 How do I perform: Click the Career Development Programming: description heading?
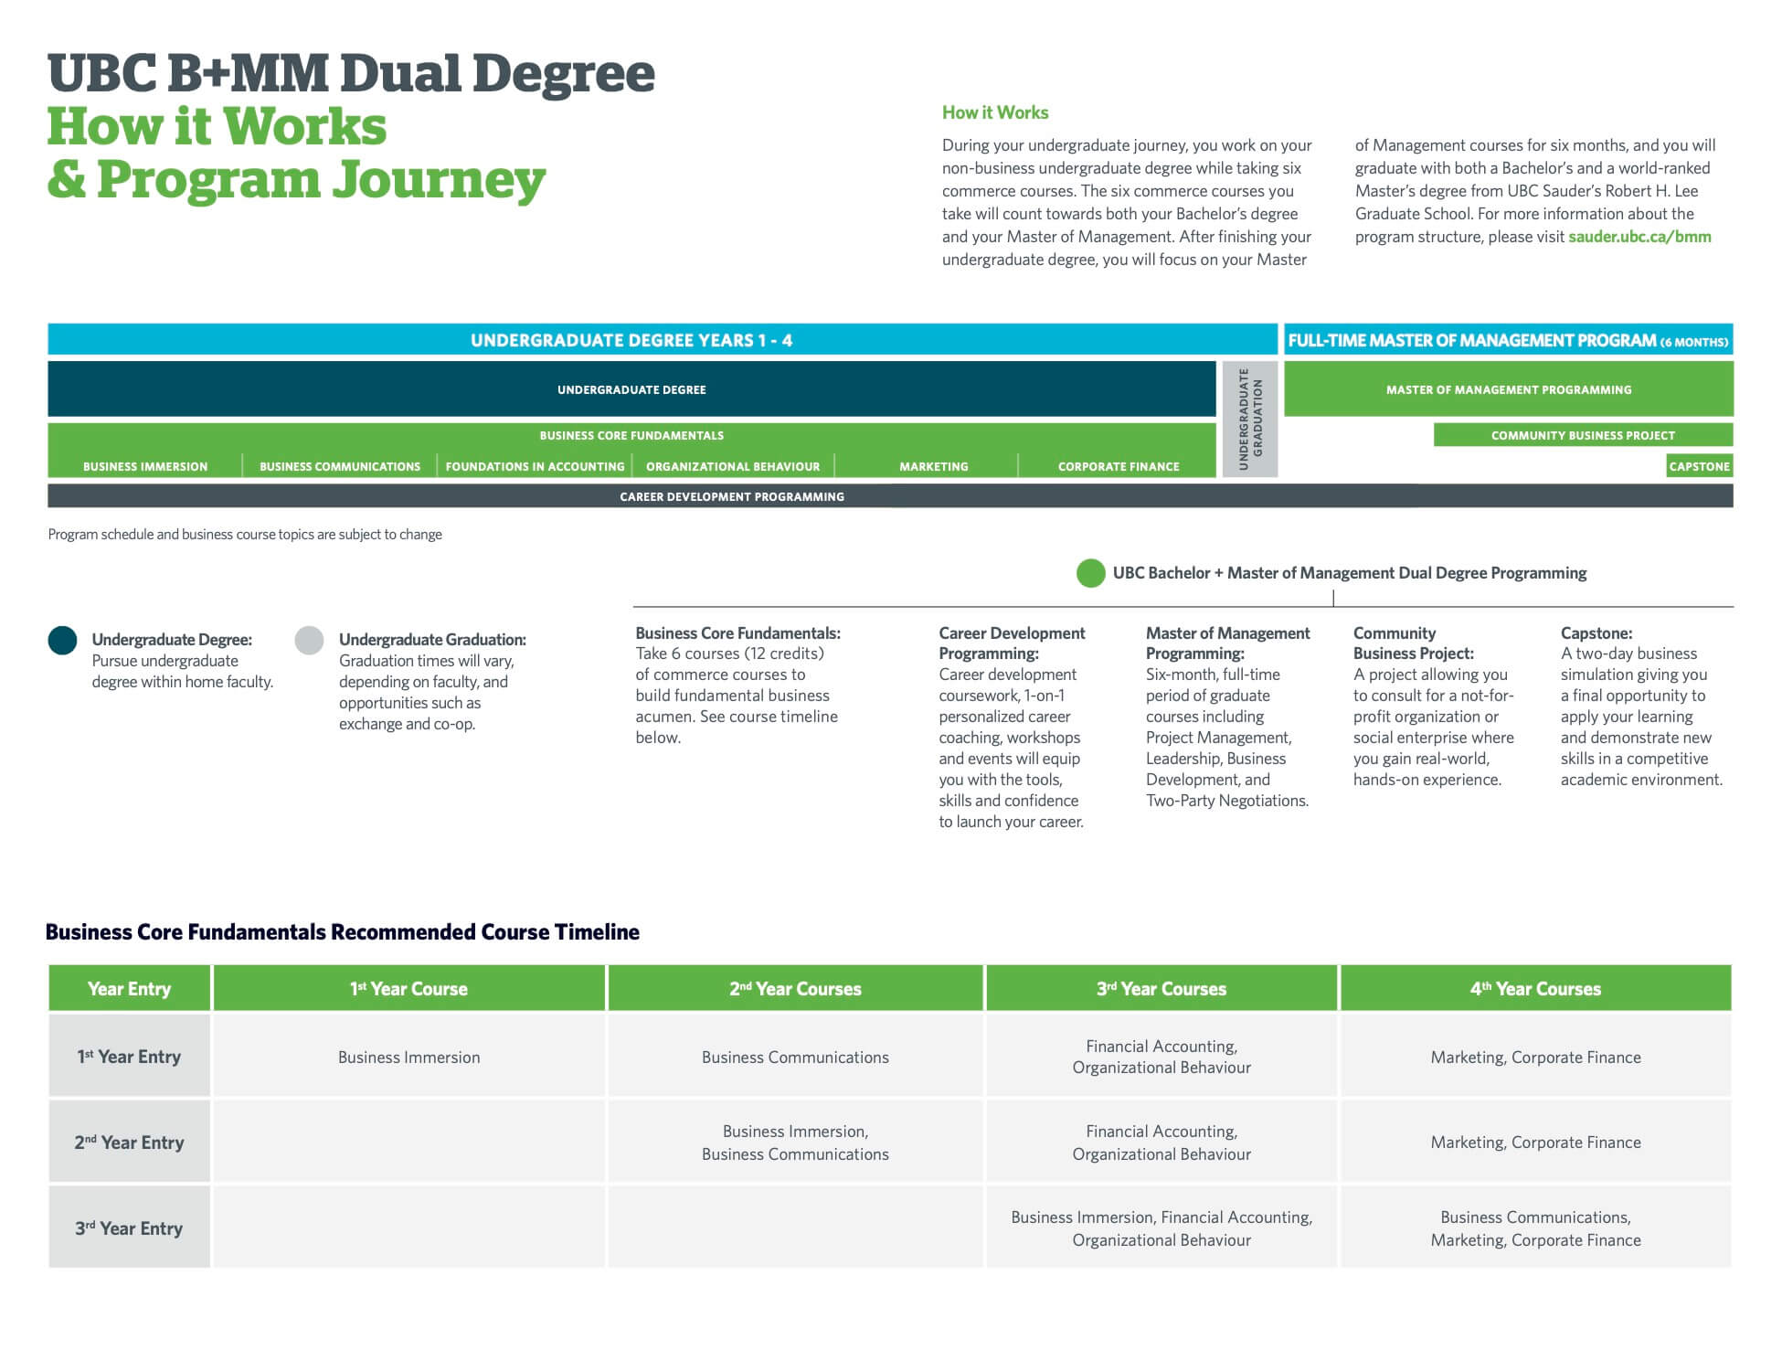[1012, 643]
